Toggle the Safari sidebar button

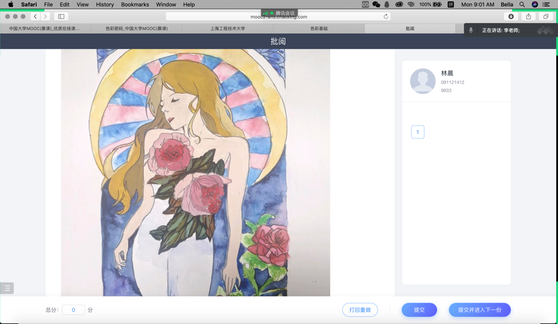61,16
